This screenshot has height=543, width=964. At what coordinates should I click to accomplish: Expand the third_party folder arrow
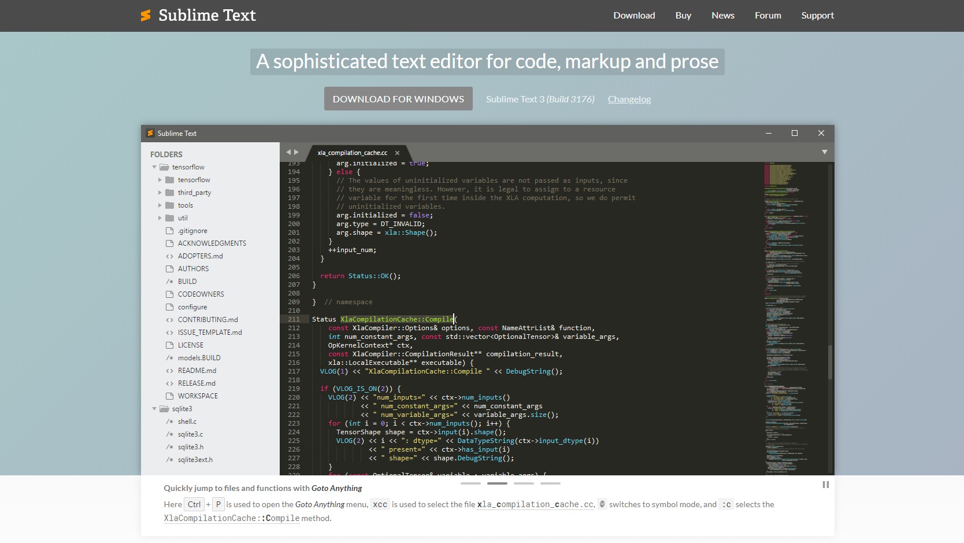(x=160, y=193)
